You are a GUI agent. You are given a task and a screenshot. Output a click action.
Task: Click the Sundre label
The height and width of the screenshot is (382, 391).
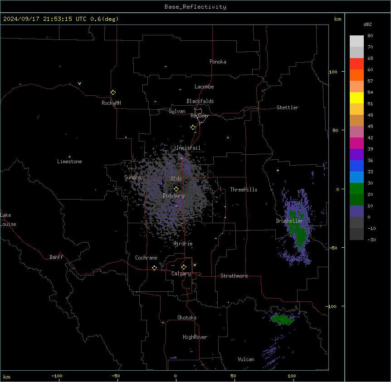click(132, 177)
